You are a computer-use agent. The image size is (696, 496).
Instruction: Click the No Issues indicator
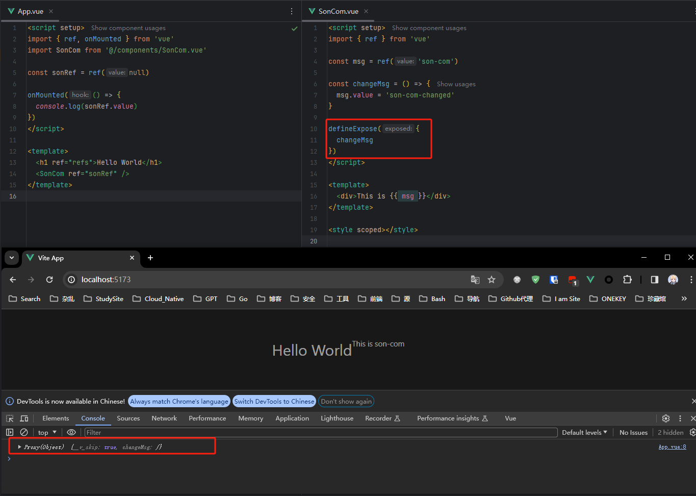tap(633, 432)
